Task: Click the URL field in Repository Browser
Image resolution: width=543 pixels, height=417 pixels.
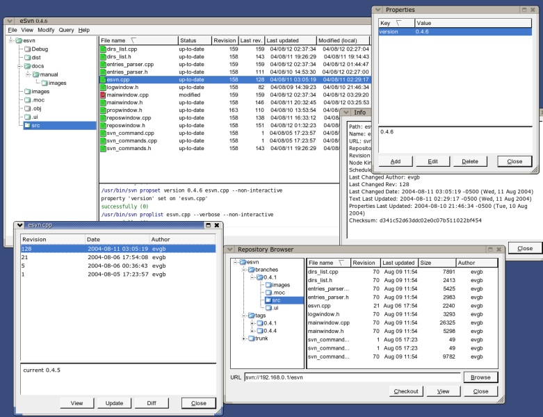Action: (352, 377)
